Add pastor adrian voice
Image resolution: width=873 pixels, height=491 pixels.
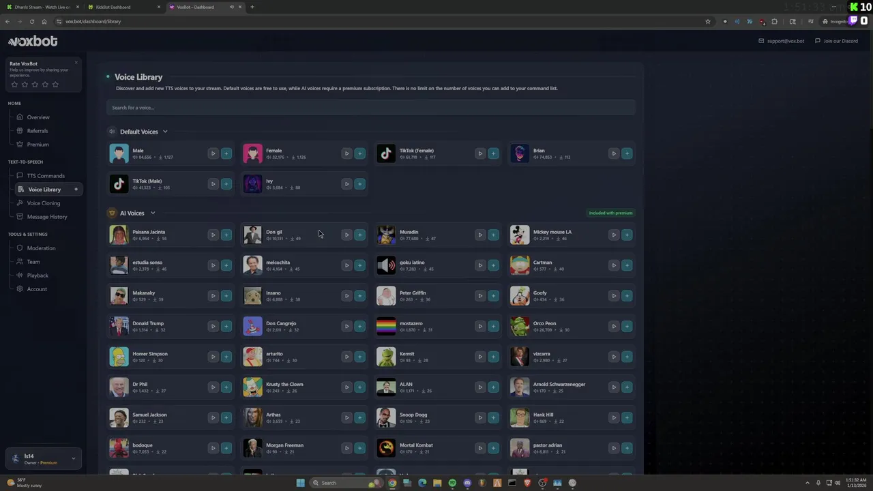(x=627, y=448)
